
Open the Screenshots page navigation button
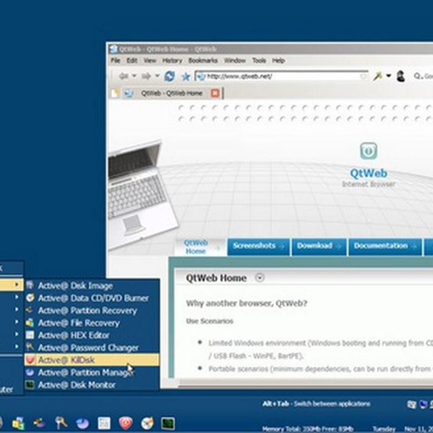coord(259,247)
